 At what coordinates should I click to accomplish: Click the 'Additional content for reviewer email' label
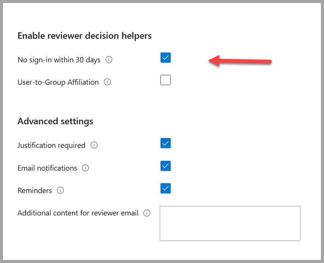78,213
